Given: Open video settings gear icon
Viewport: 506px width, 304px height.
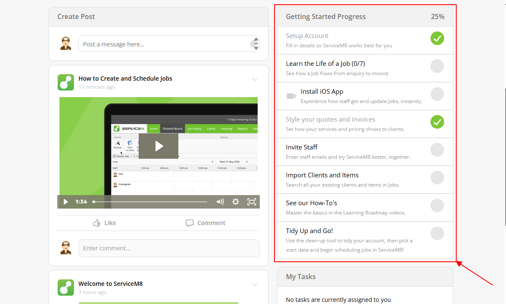Looking at the screenshot, I should [x=236, y=202].
